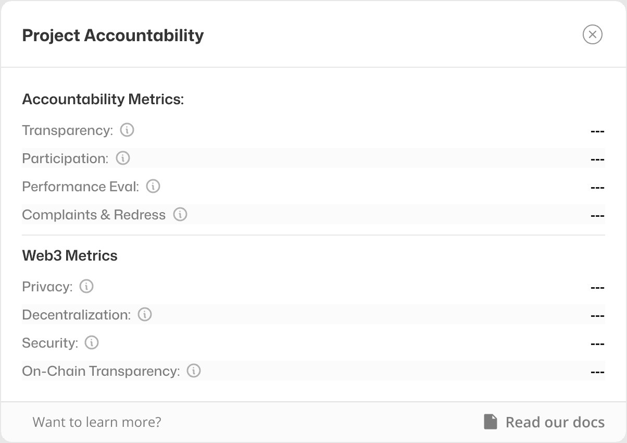Click the Security info icon

click(92, 342)
